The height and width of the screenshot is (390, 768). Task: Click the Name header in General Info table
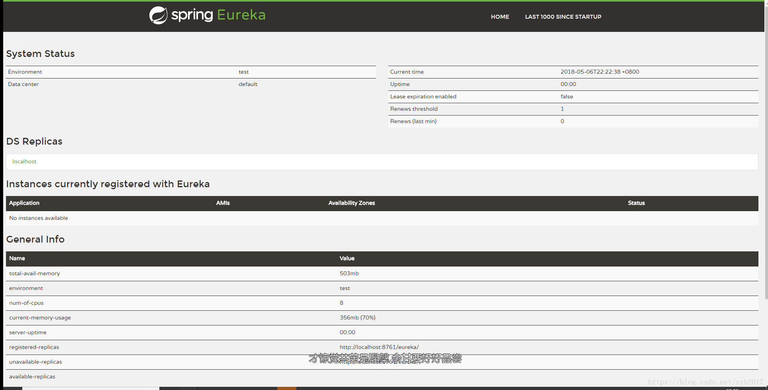(17, 258)
